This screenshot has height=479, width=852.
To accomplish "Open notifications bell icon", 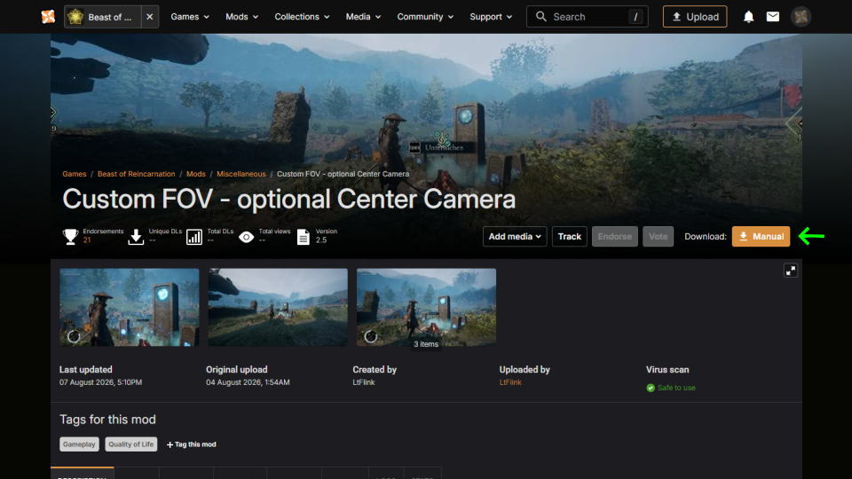I will [x=748, y=17].
